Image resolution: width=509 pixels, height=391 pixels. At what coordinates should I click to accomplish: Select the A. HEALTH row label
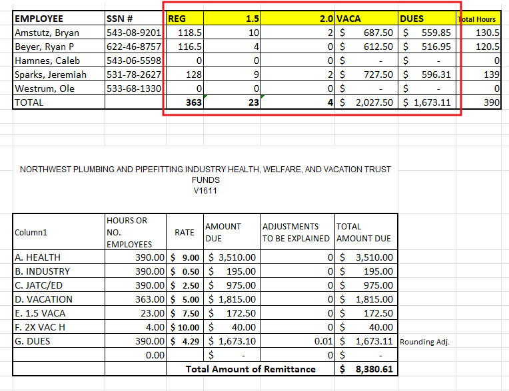pos(59,257)
